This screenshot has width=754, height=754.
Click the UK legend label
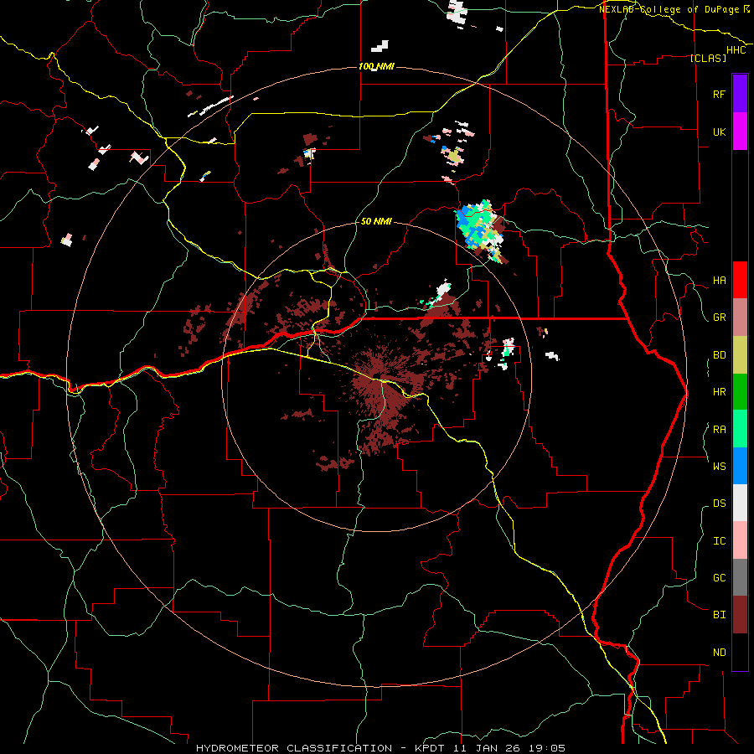coord(719,132)
